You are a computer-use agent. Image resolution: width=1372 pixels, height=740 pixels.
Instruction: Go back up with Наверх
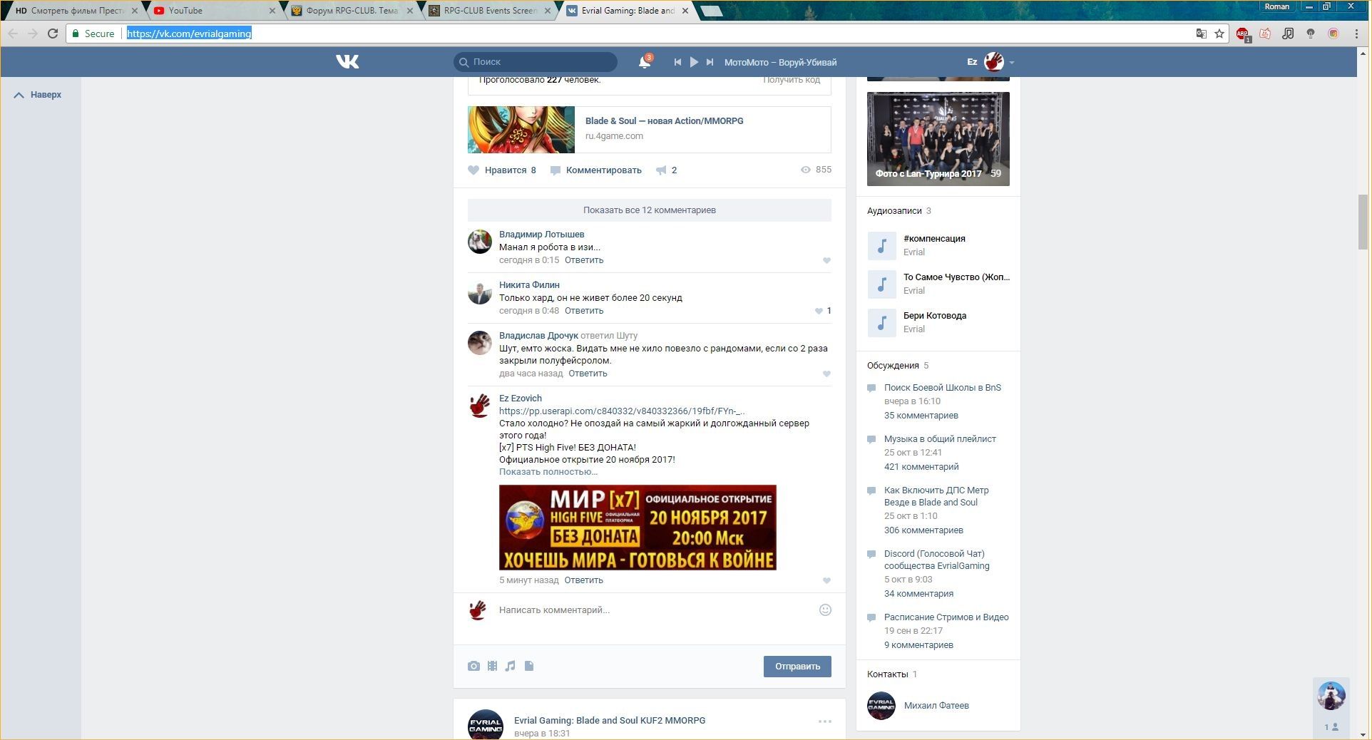tap(39, 95)
